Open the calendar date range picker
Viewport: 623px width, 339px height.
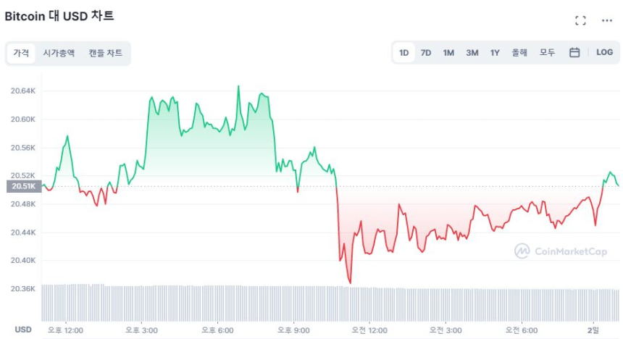(574, 52)
